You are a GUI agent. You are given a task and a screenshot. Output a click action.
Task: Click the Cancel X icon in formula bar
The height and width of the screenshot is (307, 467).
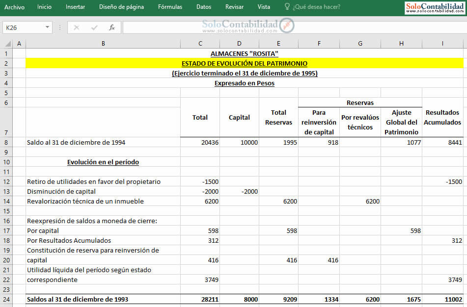click(77, 27)
